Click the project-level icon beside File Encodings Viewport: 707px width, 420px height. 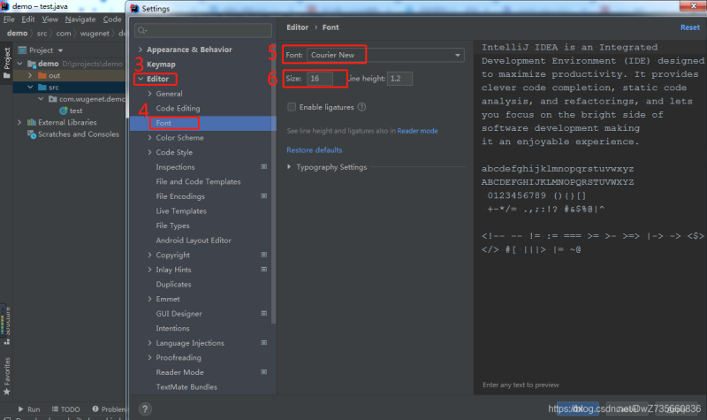click(x=263, y=196)
